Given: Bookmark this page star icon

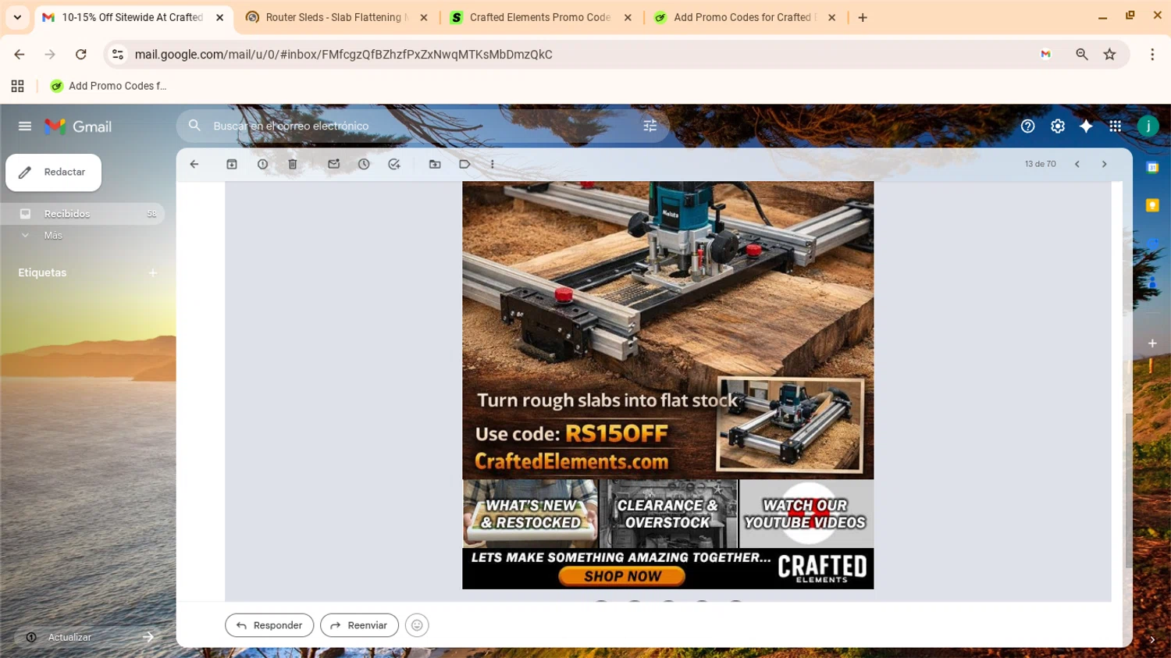Looking at the screenshot, I should (x=1109, y=55).
